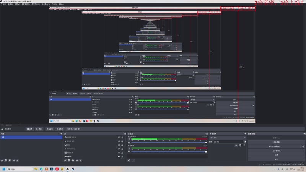Click Select Color button in source toolbar
Screen dimensions: 306x172
pyautogui.click(x=60, y=129)
